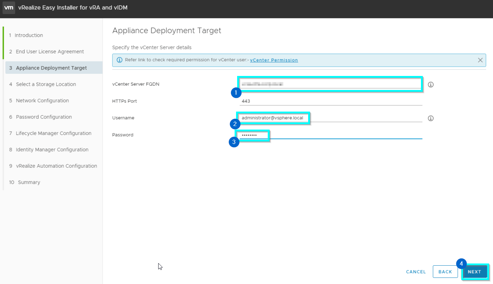Click 'Specify the vCenter Server details' text
The image size is (493, 284).
[x=152, y=48]
